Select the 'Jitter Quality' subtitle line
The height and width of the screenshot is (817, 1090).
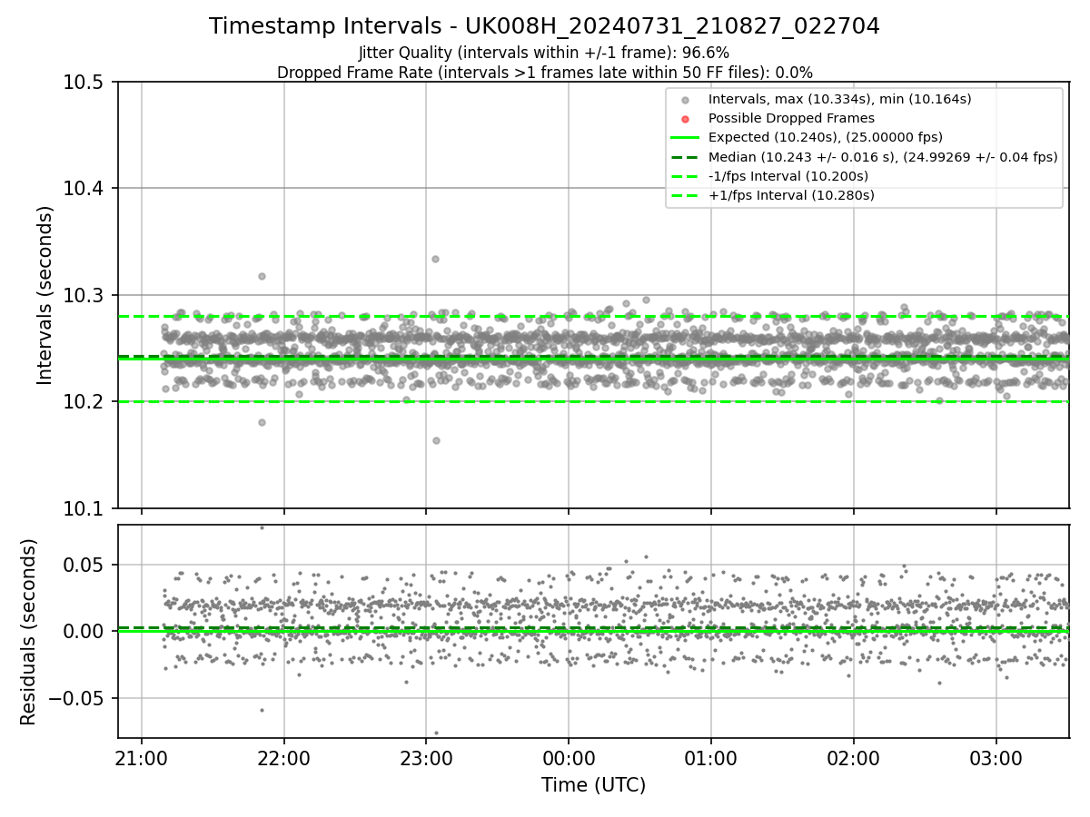(544, 54)
